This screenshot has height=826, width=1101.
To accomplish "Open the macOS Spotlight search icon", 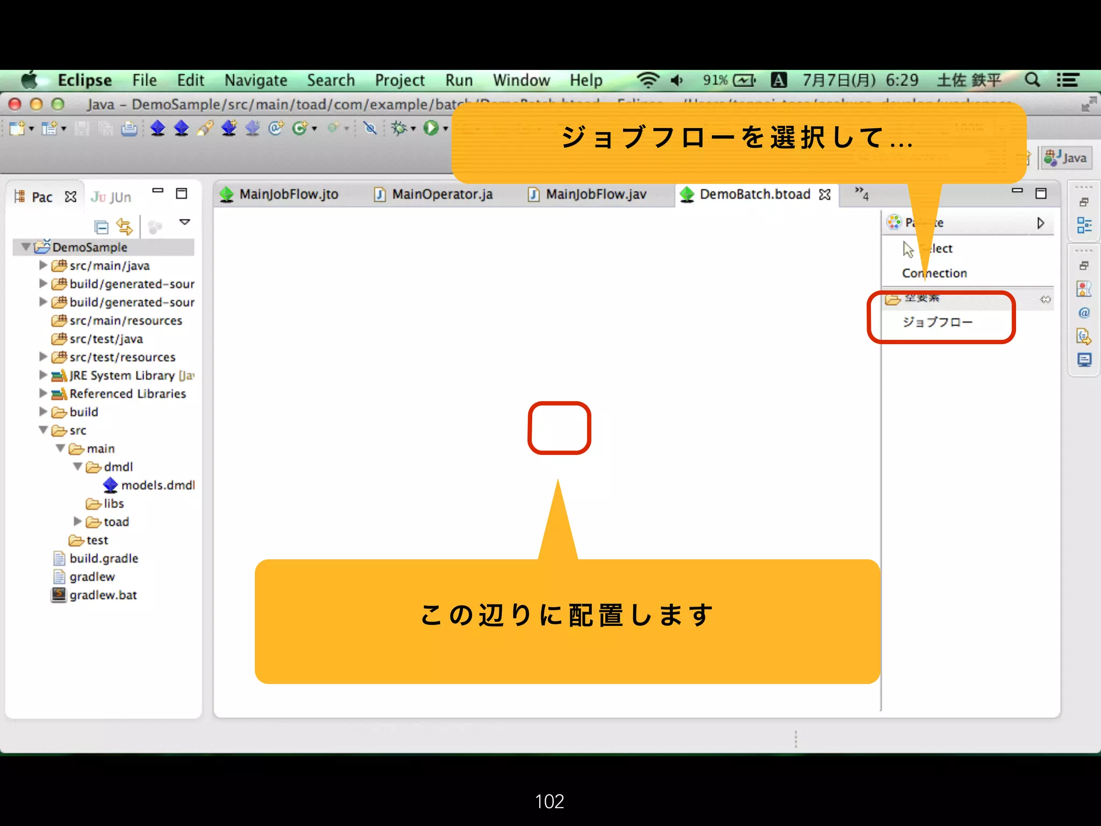I will [x=1032, y=80].
